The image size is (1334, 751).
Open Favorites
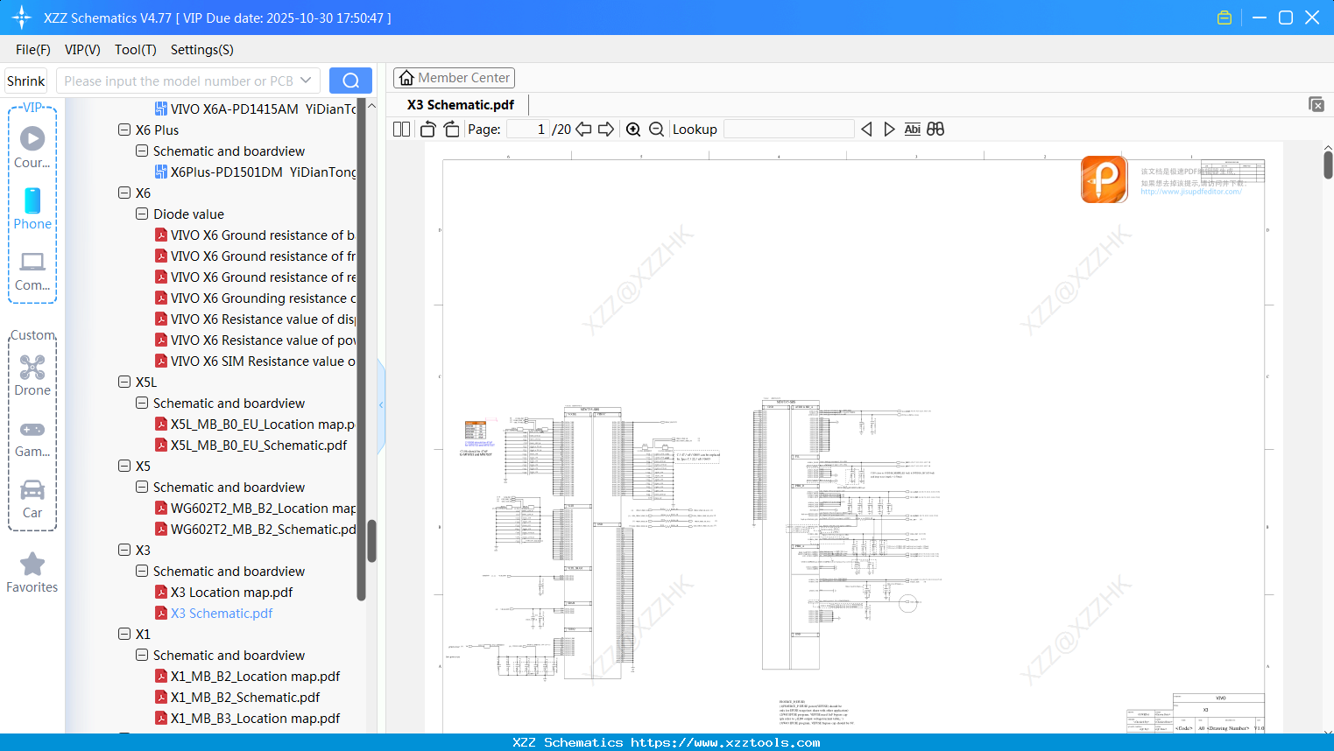pos(32,573)
